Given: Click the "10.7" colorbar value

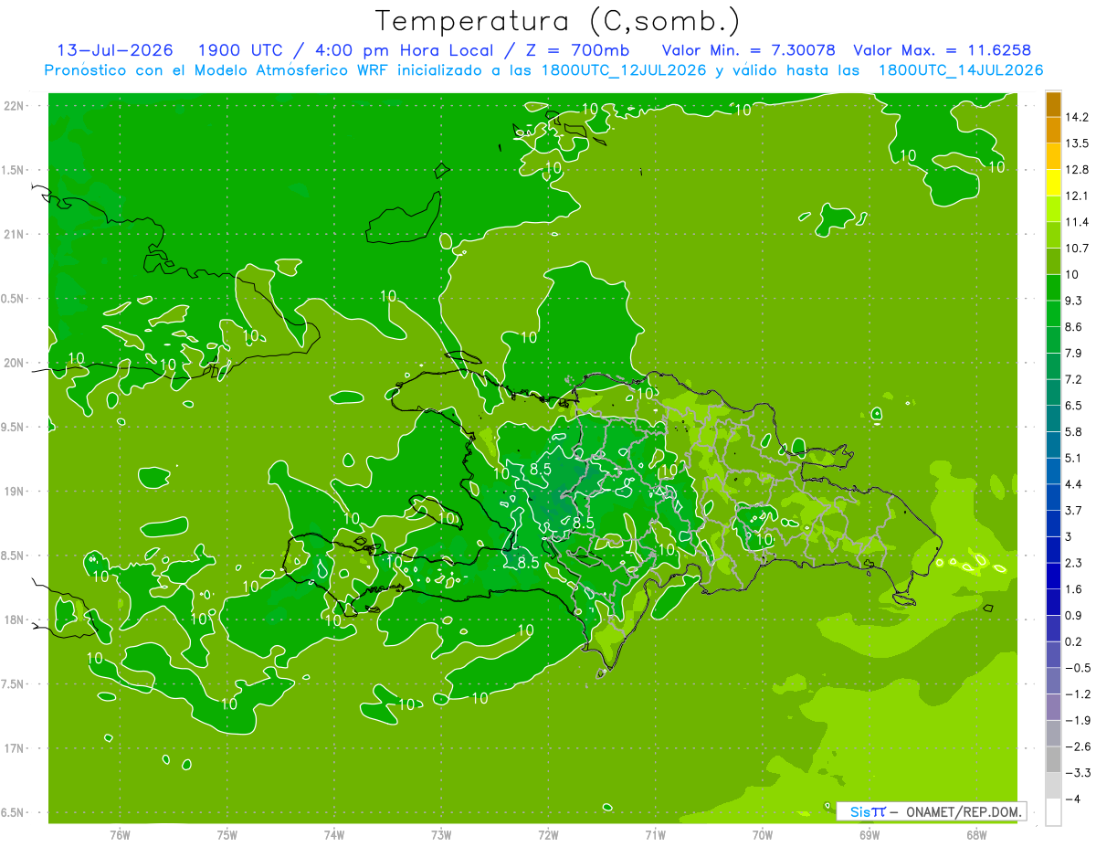Looking at the screenshot, I should tap(1079, 249).
